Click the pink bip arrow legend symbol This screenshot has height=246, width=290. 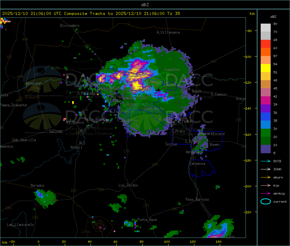pos(266,185)
